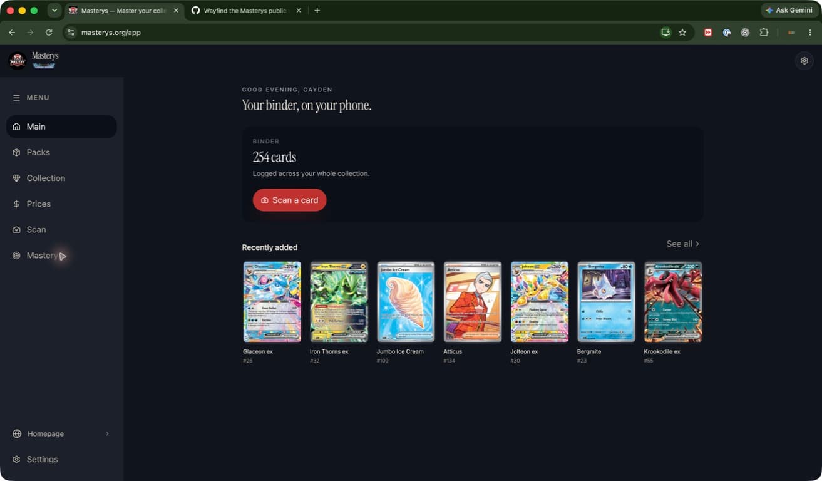Click the "Iron Thorns ex" card name
The image size is (822, 481).
pos(329,351)
